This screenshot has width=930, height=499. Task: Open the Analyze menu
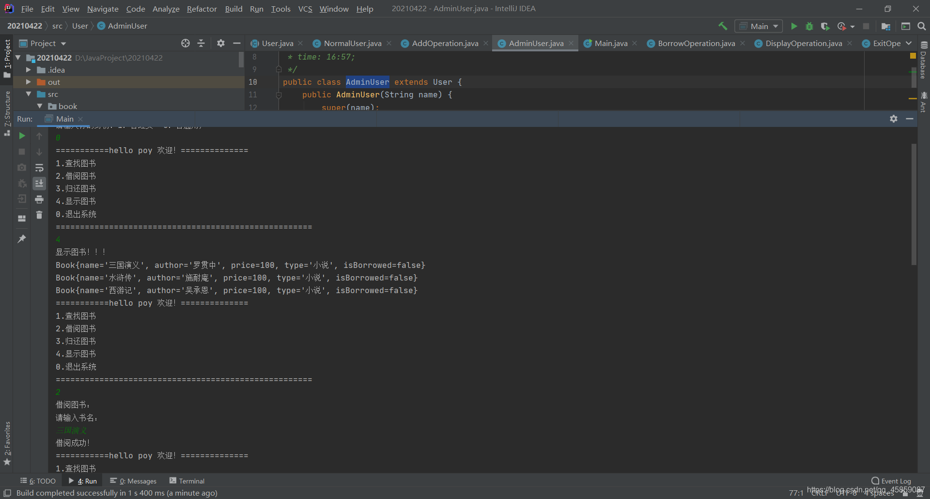pos(166,9)
